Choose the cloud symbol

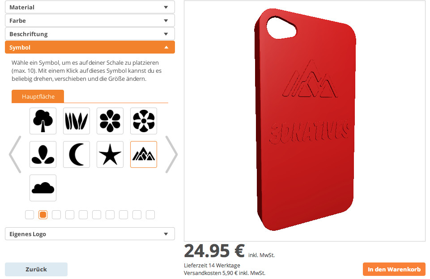click(x=43, y=188)
